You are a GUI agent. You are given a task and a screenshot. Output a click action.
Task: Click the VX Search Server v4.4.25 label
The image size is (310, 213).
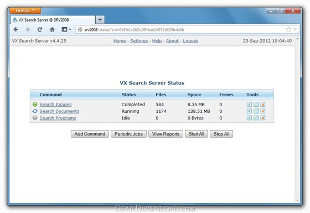(39, 41)
